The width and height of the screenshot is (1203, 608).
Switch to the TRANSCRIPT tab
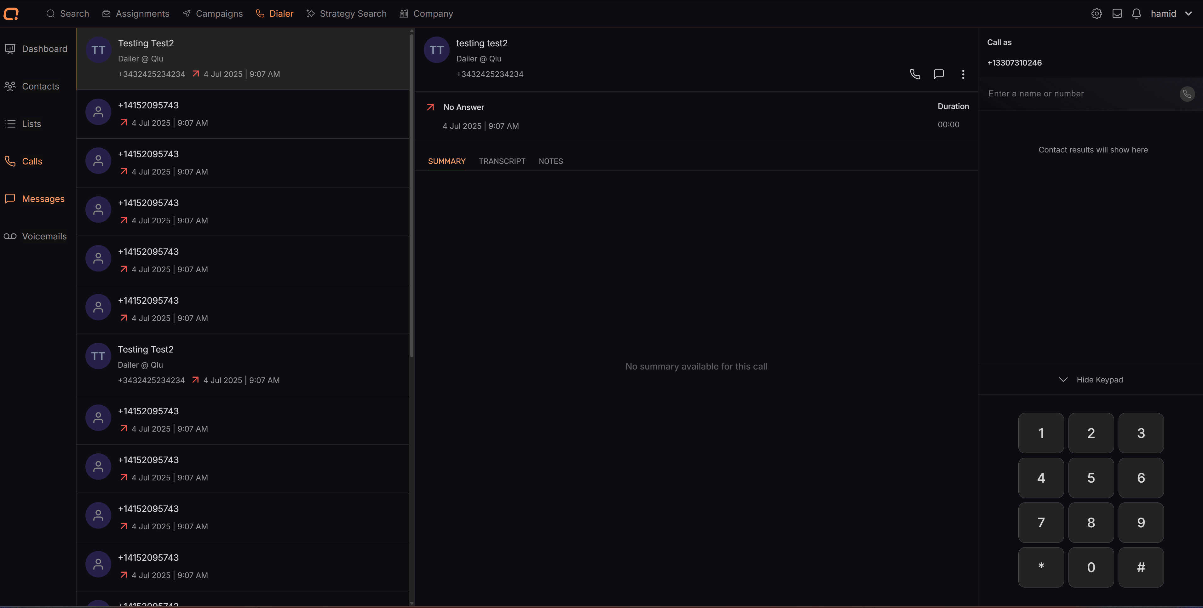(502, 161)
